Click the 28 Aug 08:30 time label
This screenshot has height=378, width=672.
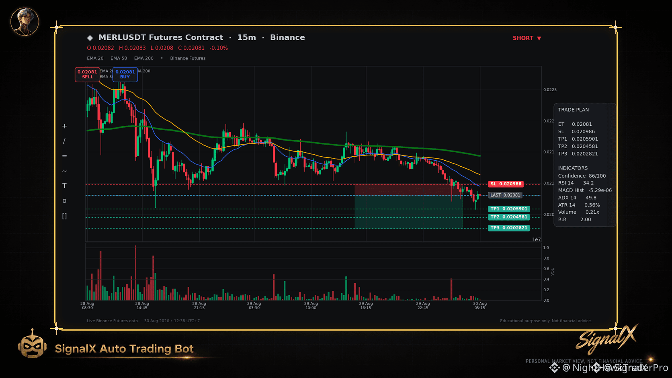pos(87,306)
